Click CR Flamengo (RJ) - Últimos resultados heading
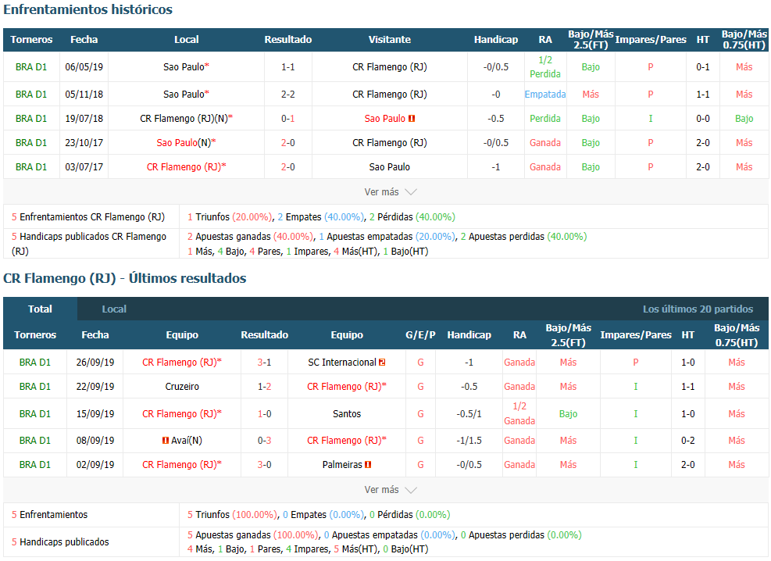 pyautogui.click(x=125, y=278)
